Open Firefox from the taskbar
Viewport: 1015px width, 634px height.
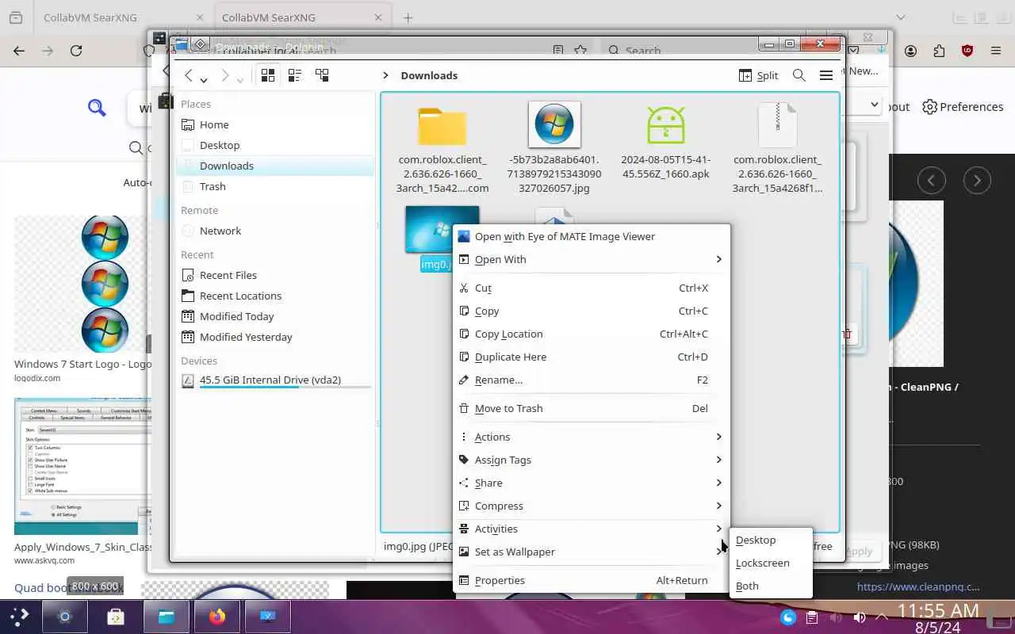point(216,617)
